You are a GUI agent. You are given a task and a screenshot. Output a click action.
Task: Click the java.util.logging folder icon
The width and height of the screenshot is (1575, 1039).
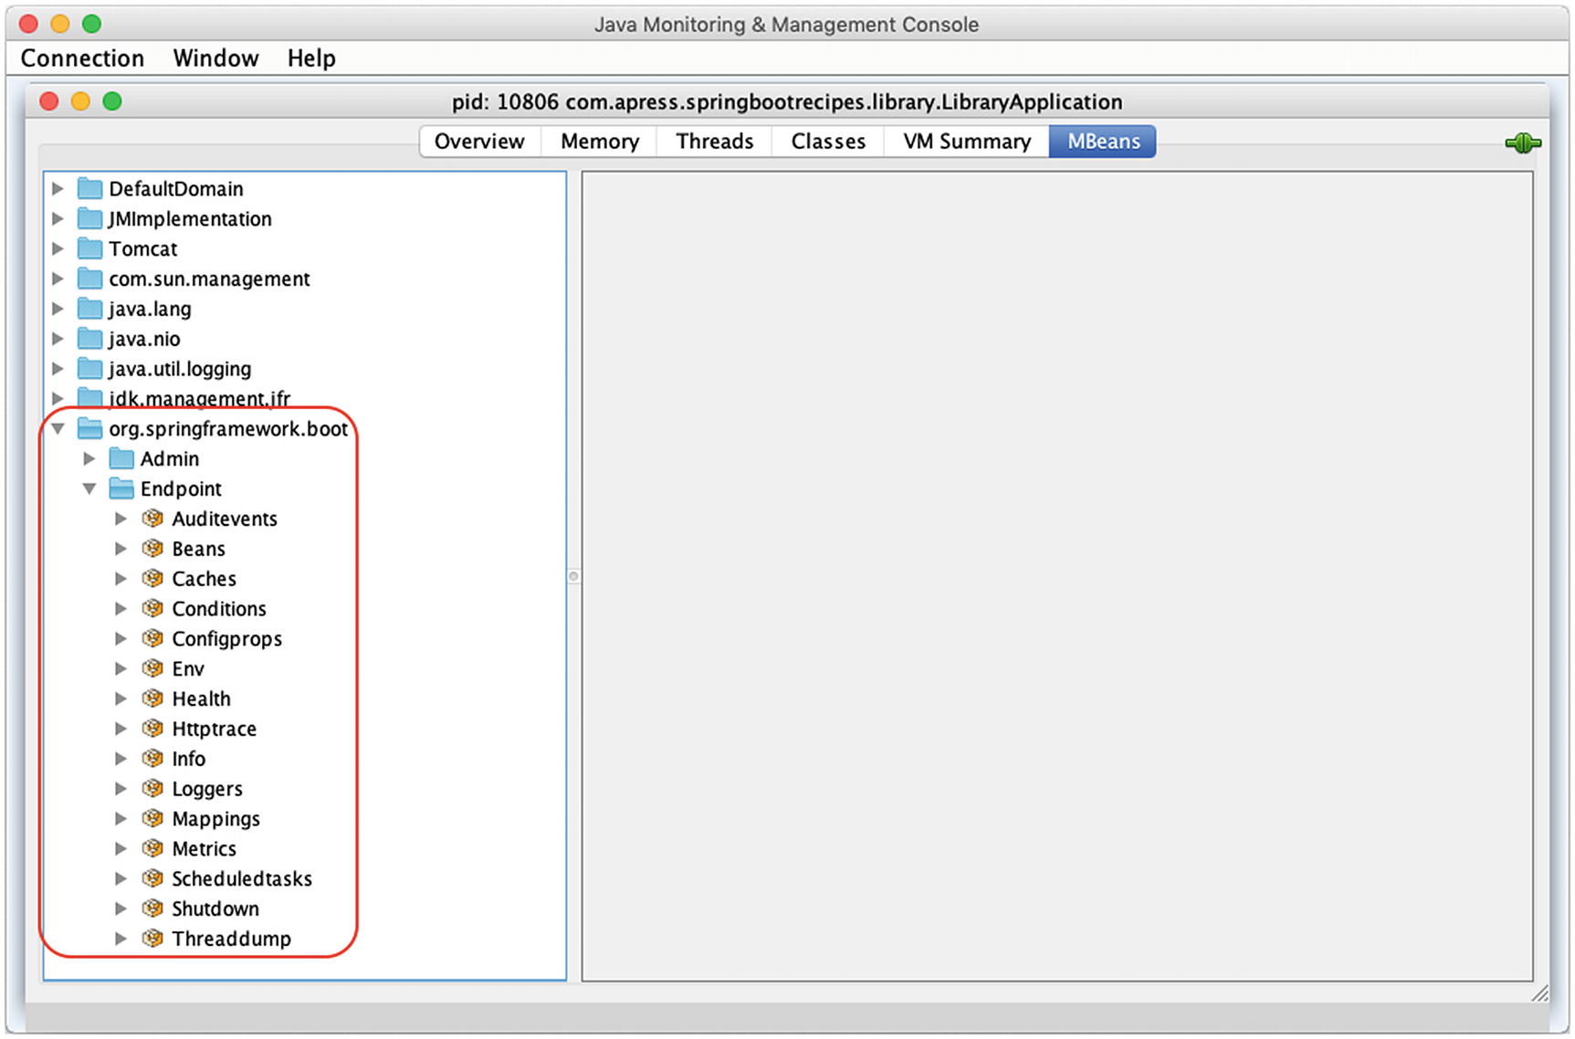(x=89, y=369)
